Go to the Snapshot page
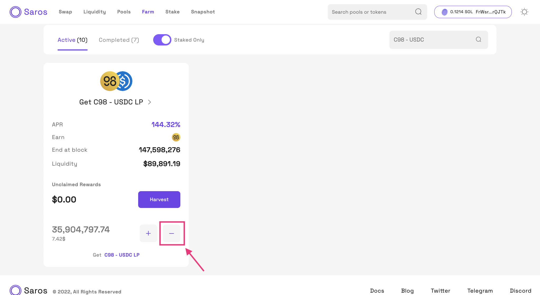Screen dimensions: 540x295 pos(203,12)
